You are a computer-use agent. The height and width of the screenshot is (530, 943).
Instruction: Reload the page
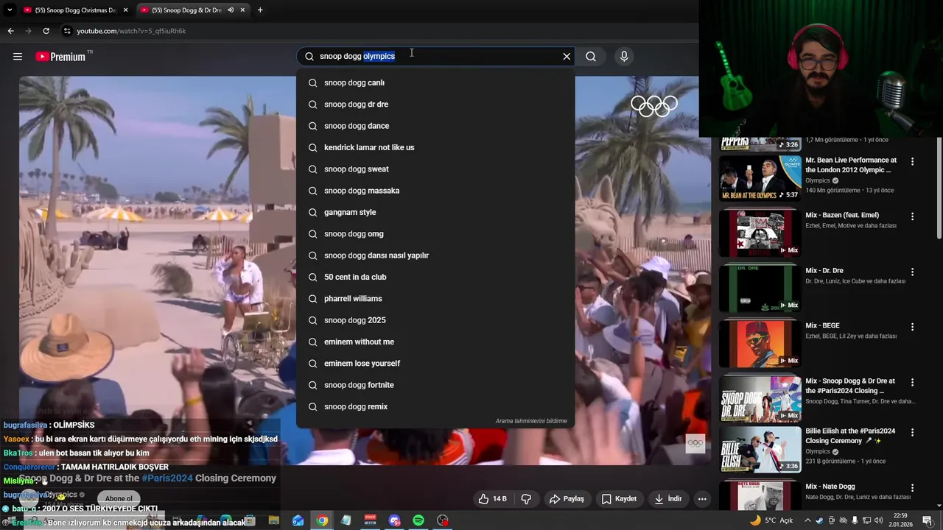tap(46, 31)
